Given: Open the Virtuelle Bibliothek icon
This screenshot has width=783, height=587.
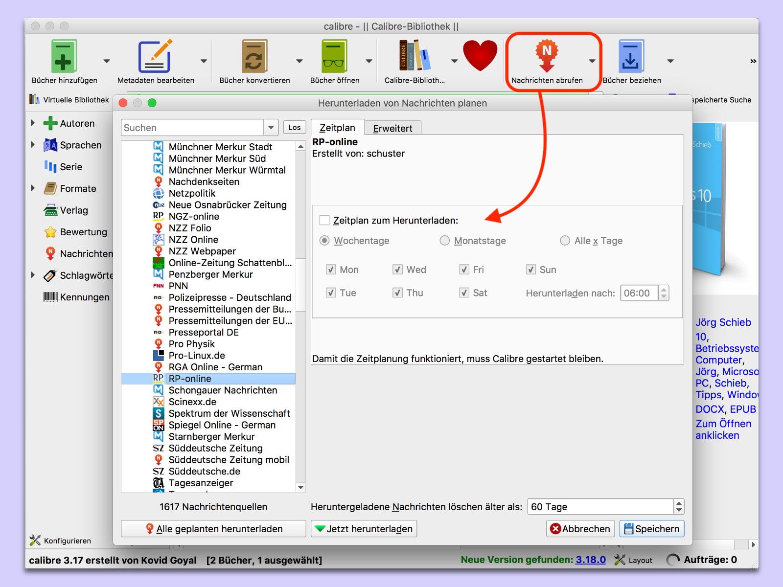Looking at the screenshot, I should pos(34,99).
